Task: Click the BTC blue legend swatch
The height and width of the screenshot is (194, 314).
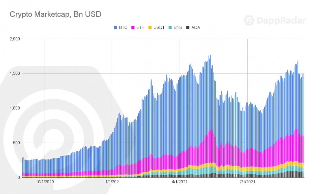Action: coord(115,28)
